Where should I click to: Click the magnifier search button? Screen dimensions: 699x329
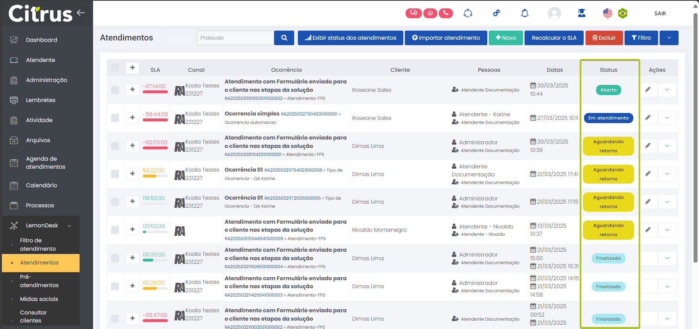click(284, 38)
